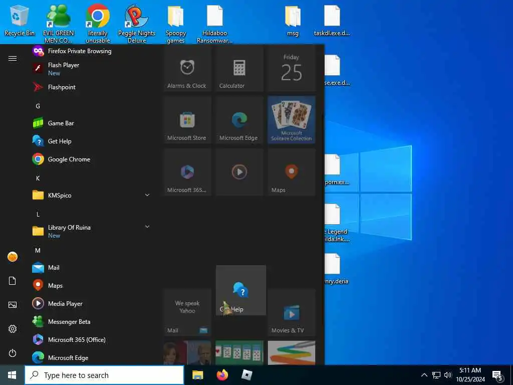513x385 pixels.
Task: Launch Microsoft Edge from the app list
Action: [x=91, y=357]
